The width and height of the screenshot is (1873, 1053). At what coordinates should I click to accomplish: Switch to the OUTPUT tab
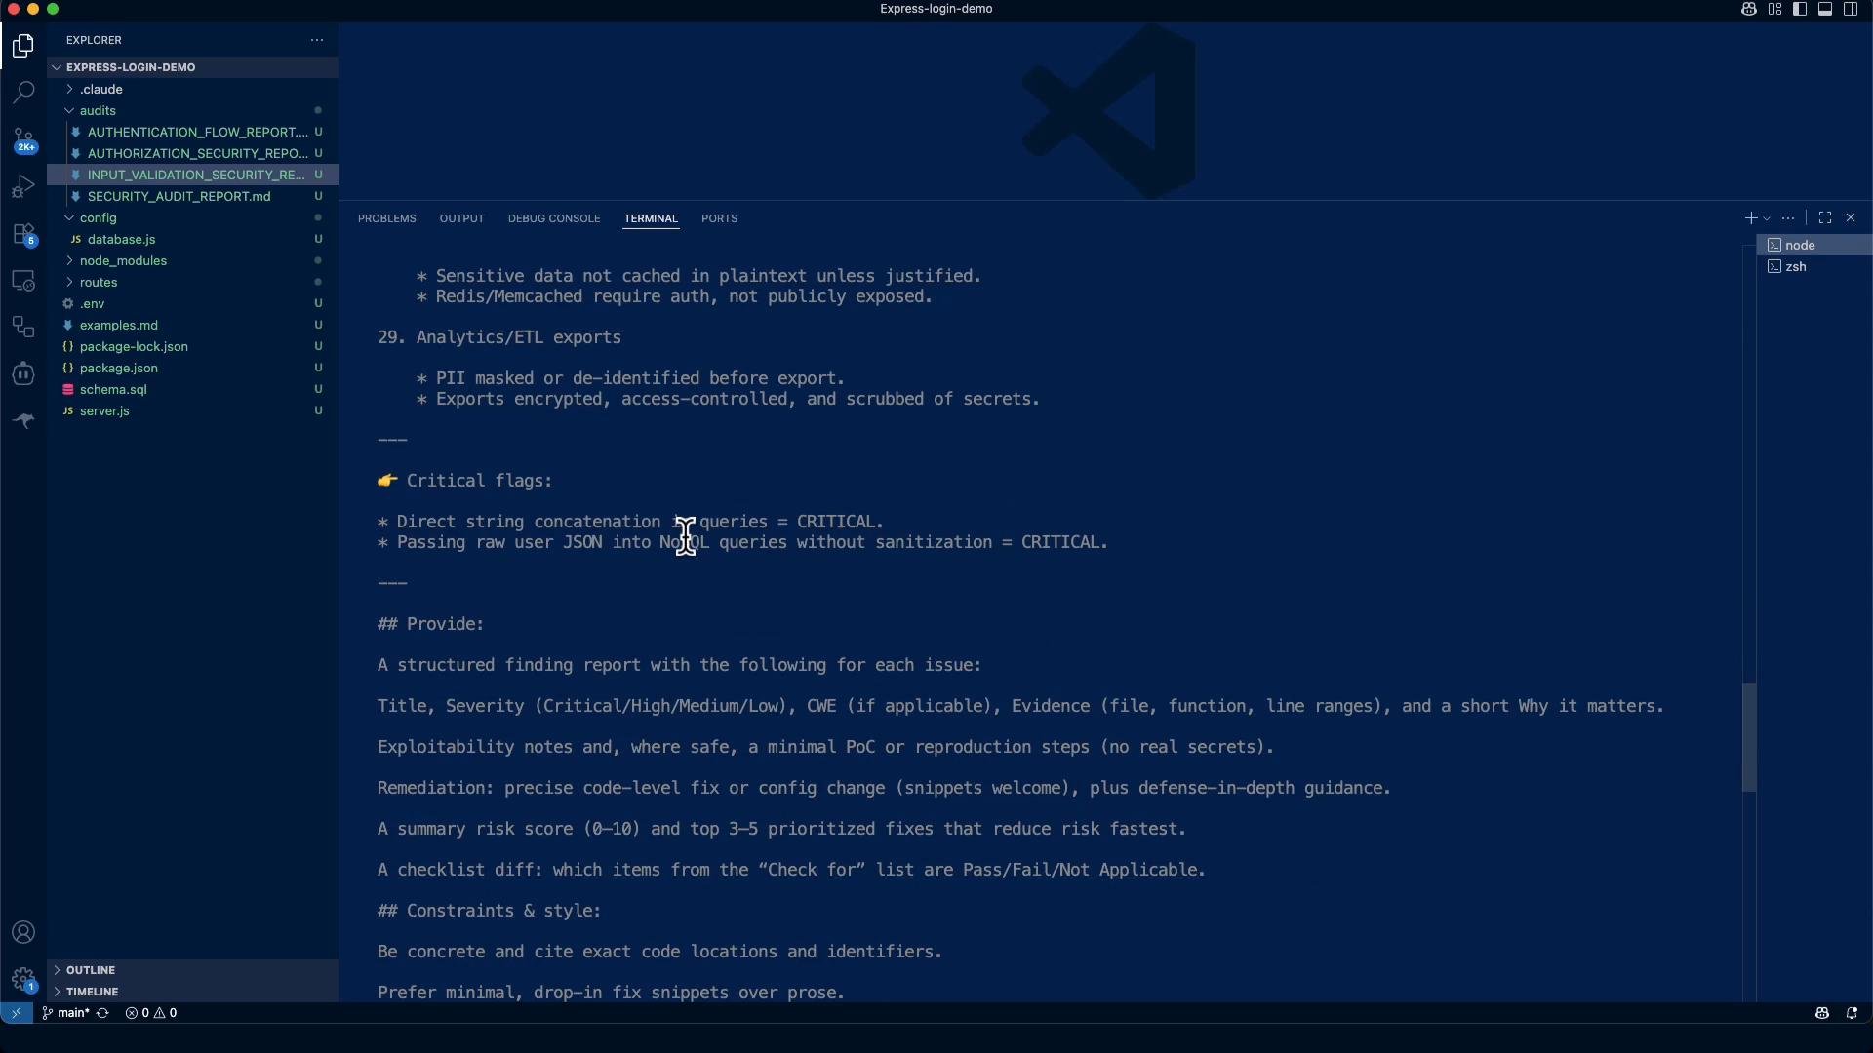point(461,218)
